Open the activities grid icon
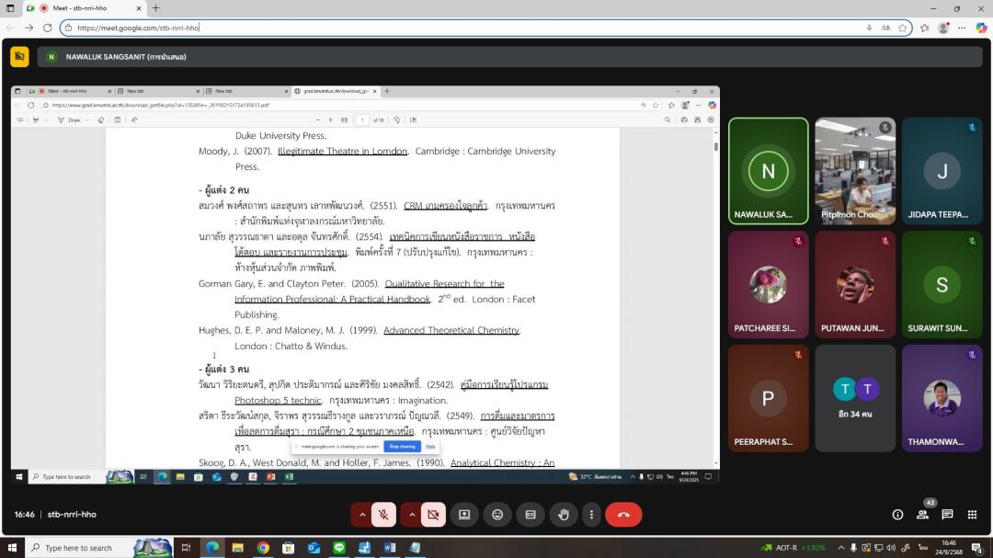 (972, 515)
